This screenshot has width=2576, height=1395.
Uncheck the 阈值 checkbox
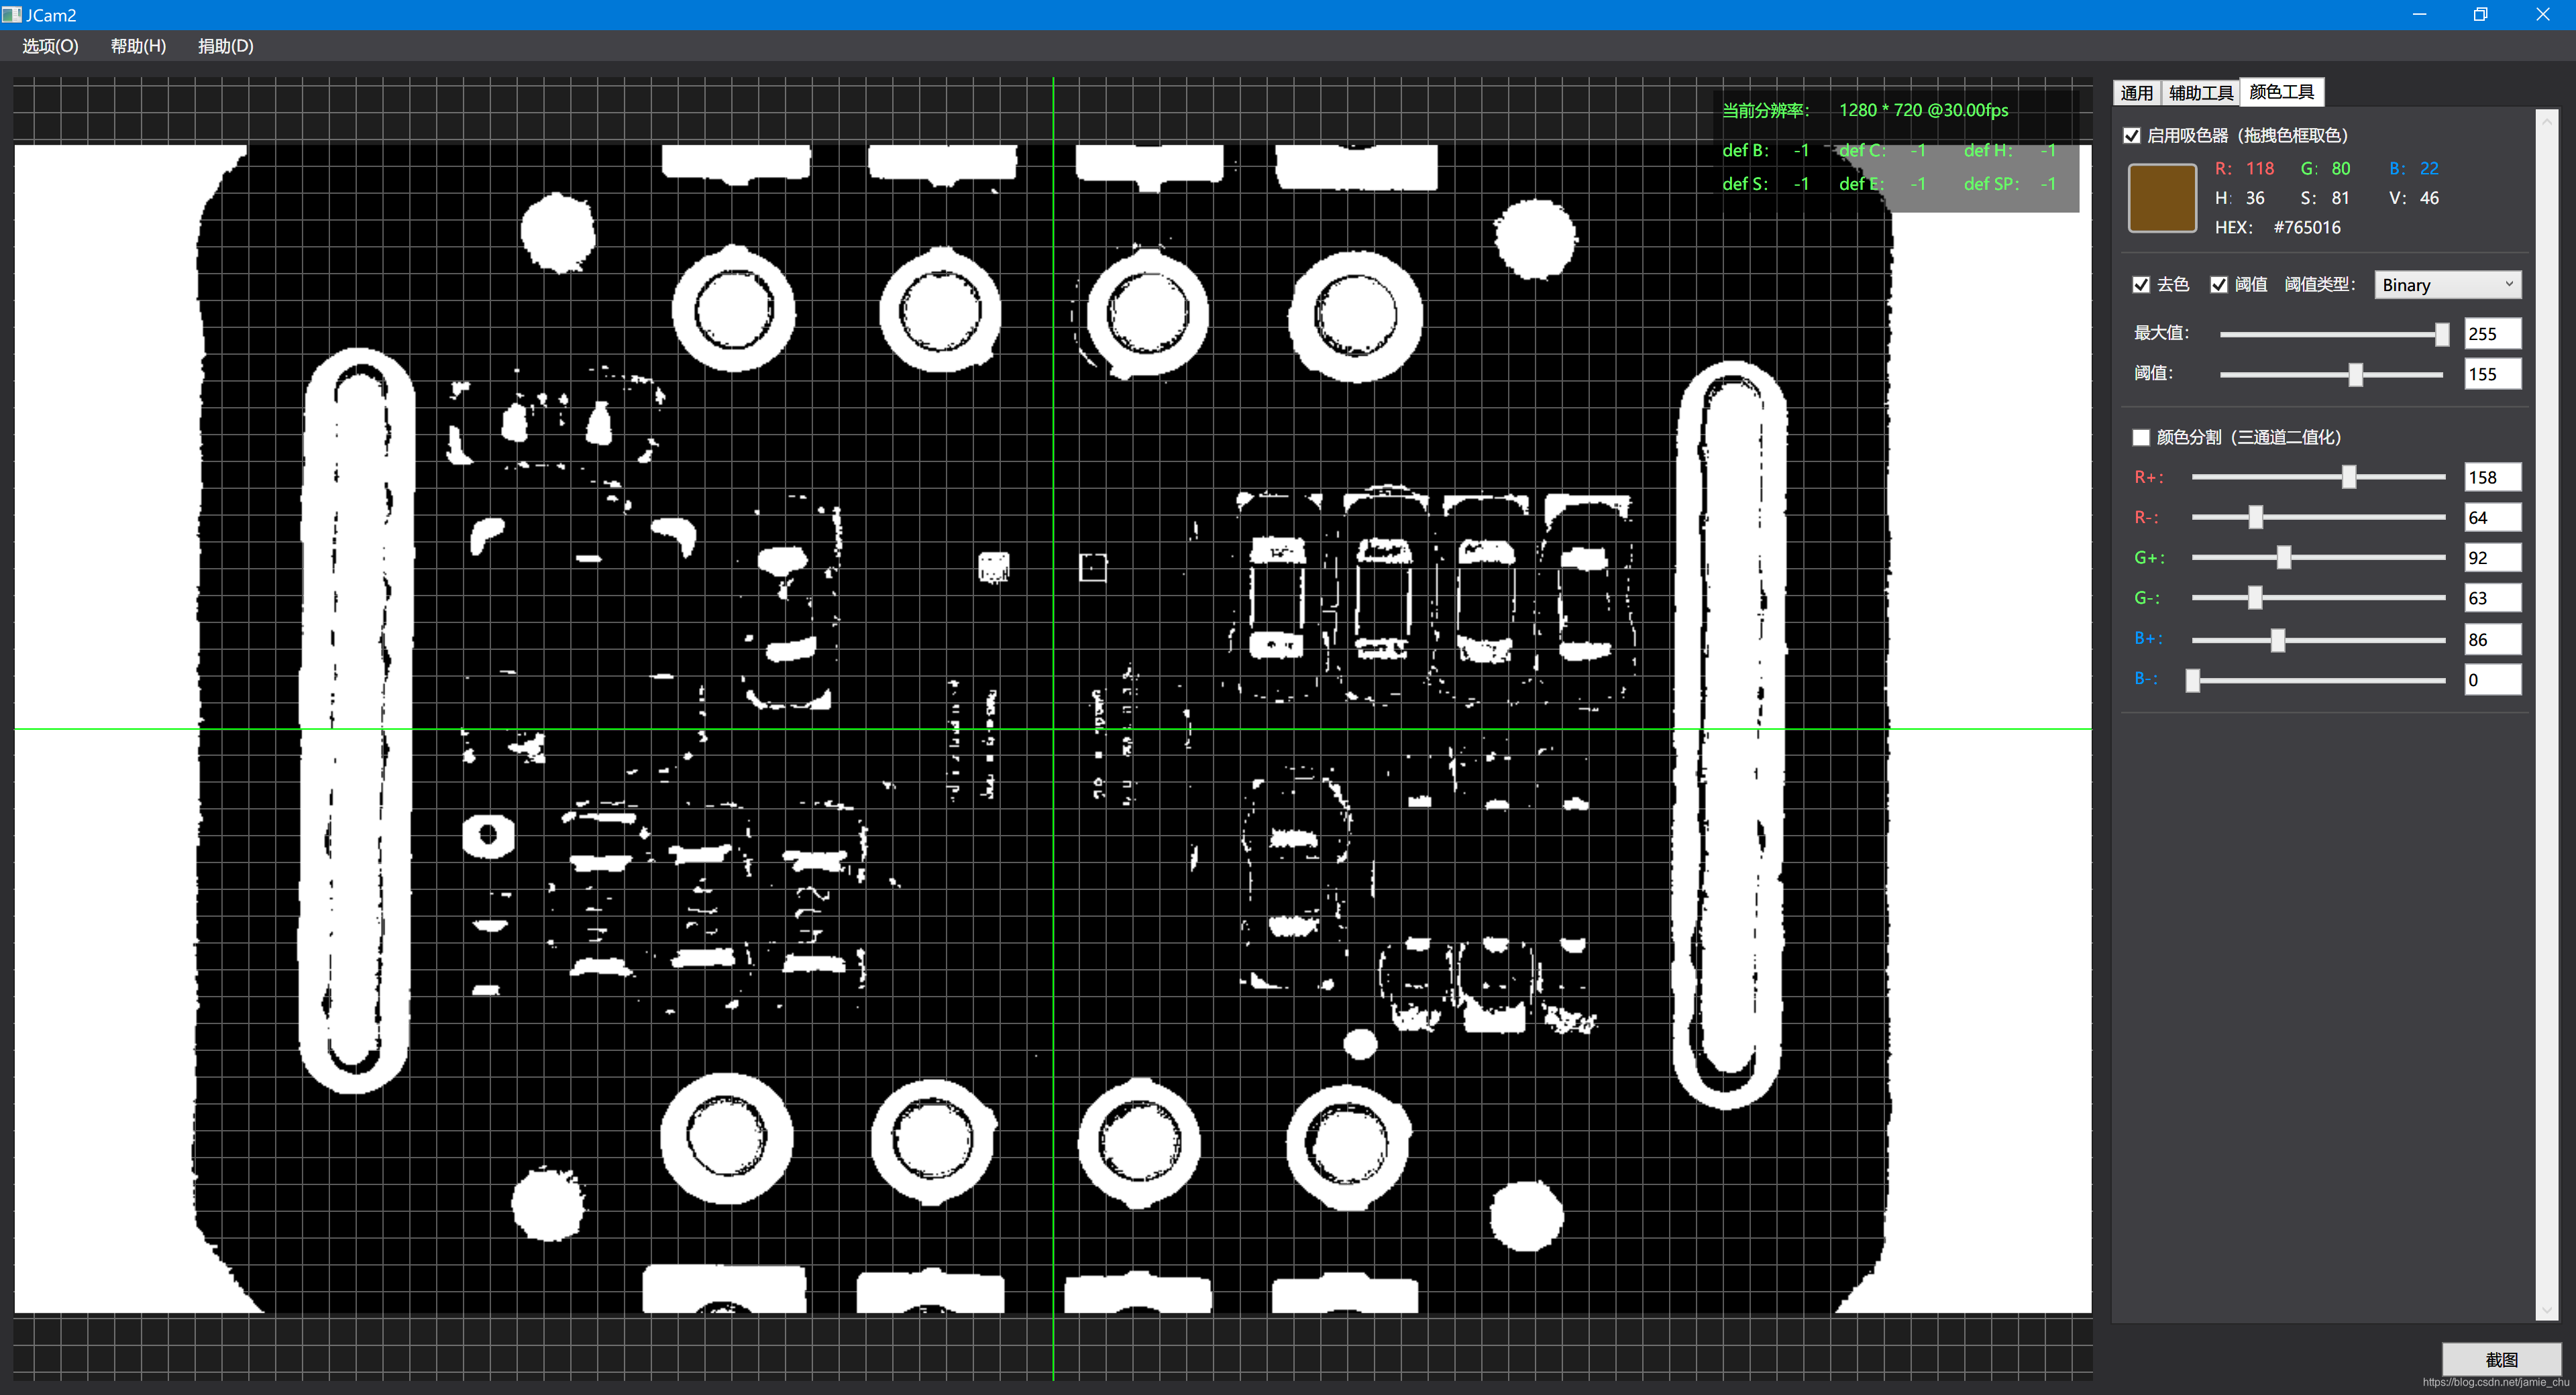(x=2219, y=285)
